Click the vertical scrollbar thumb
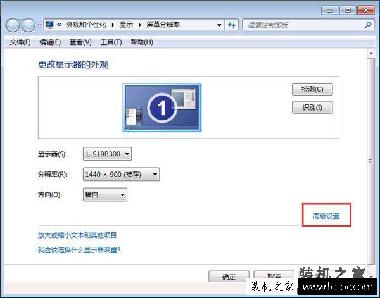 [x=370, y=161]
